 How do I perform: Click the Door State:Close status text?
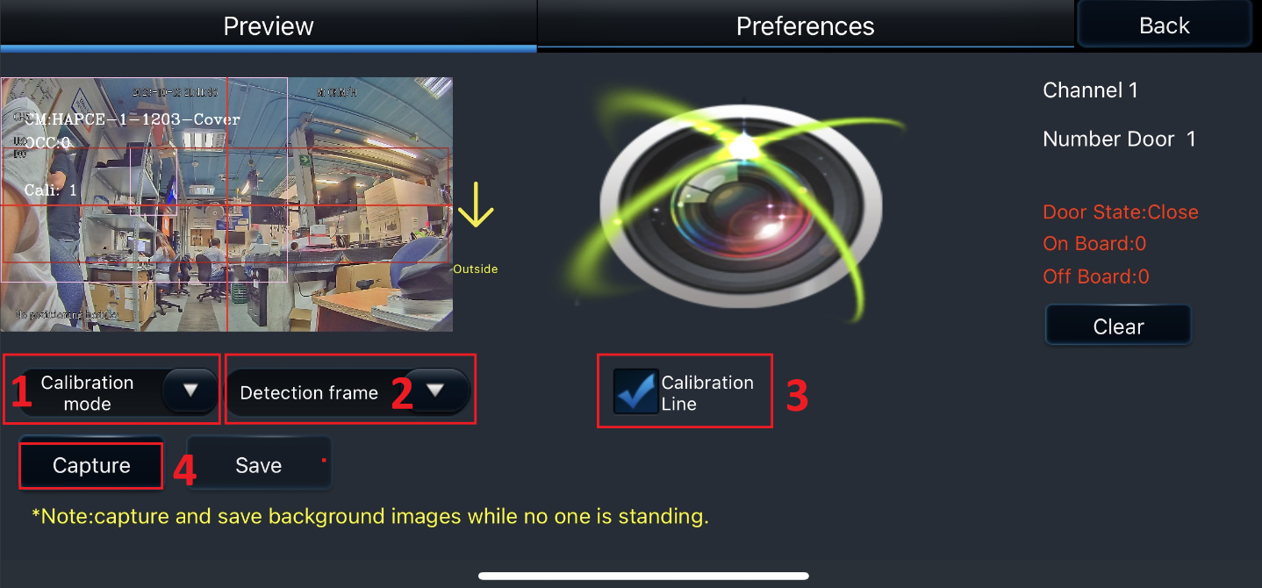(x=1121, y=212)
